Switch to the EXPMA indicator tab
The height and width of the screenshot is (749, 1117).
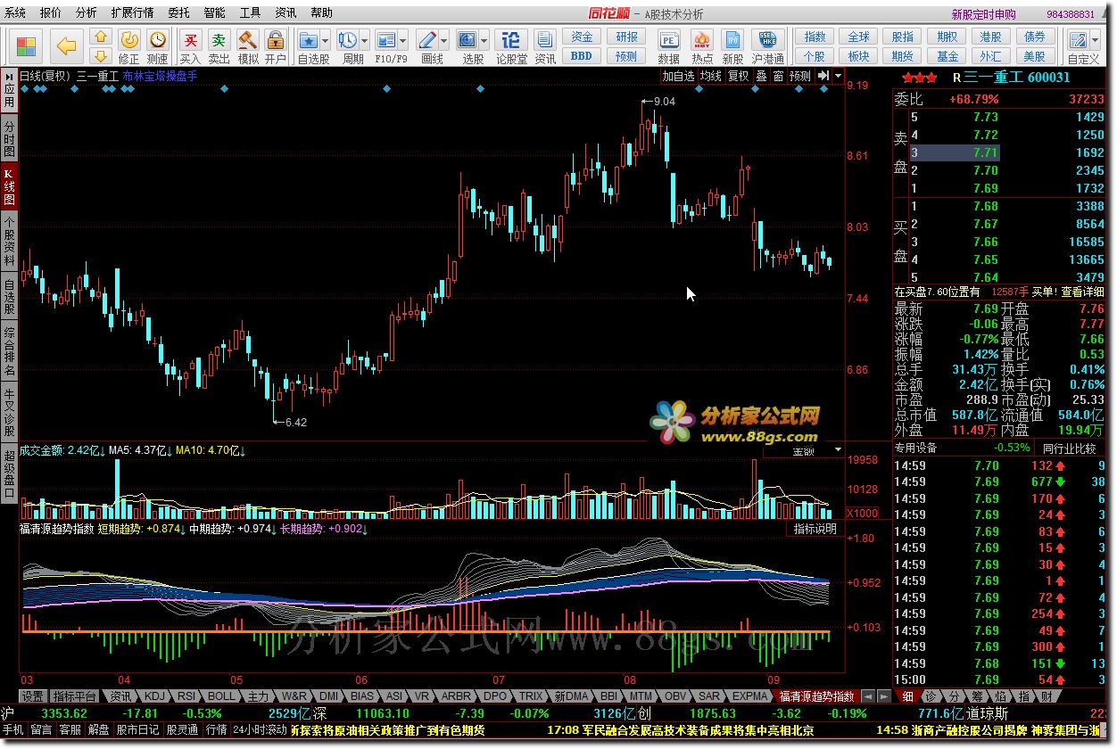tap(749, 695)
